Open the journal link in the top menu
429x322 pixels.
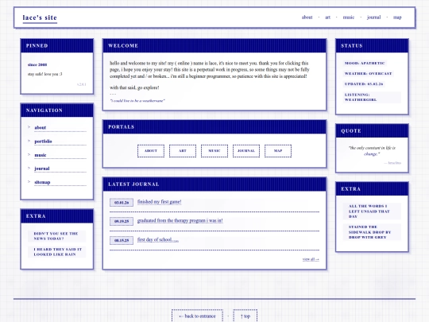(x=373, y=17)
